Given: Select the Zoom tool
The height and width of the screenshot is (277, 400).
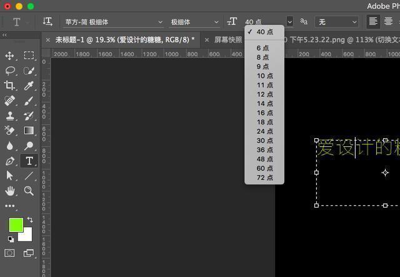Looking at the screenshot, I should click(29, 191).
